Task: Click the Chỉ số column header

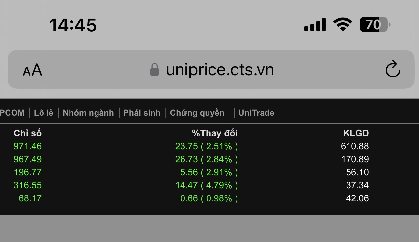Action: coord(28,133)
